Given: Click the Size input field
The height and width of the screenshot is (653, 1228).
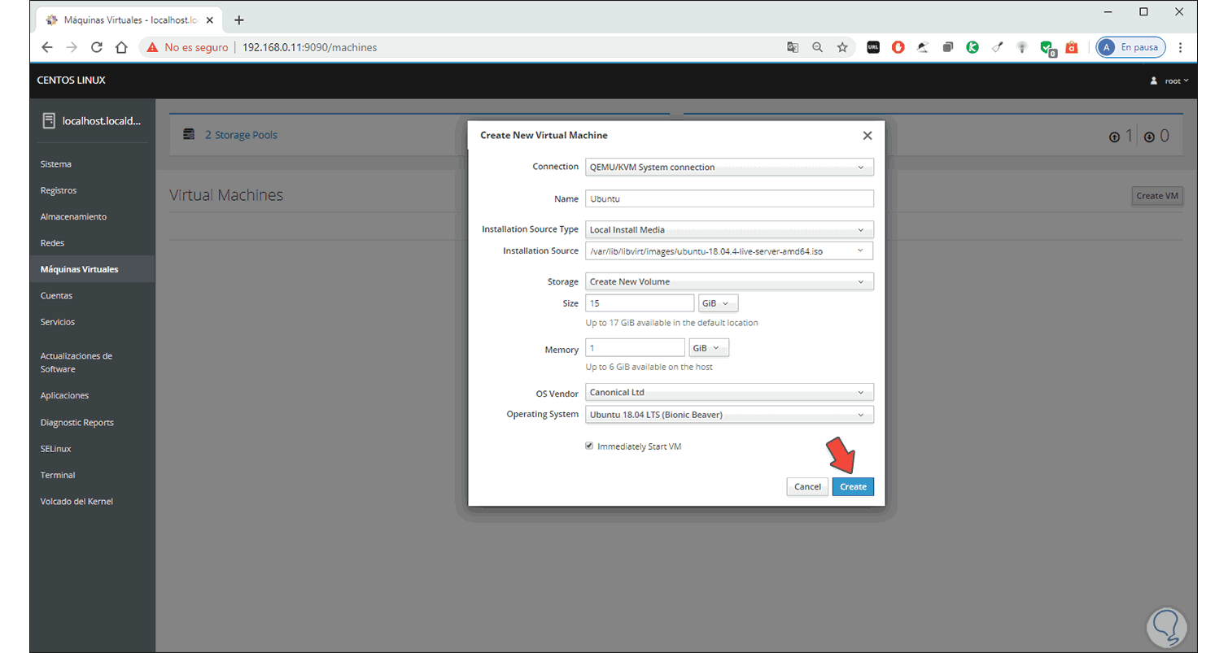Looking at the screenshot, I should coord(640,303).
